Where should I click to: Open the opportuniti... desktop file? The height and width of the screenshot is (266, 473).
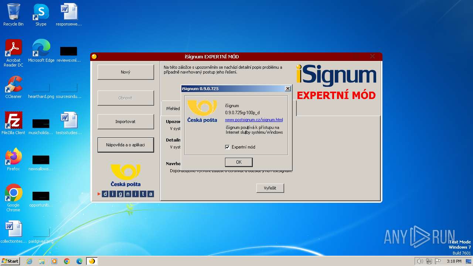(41, 199)
